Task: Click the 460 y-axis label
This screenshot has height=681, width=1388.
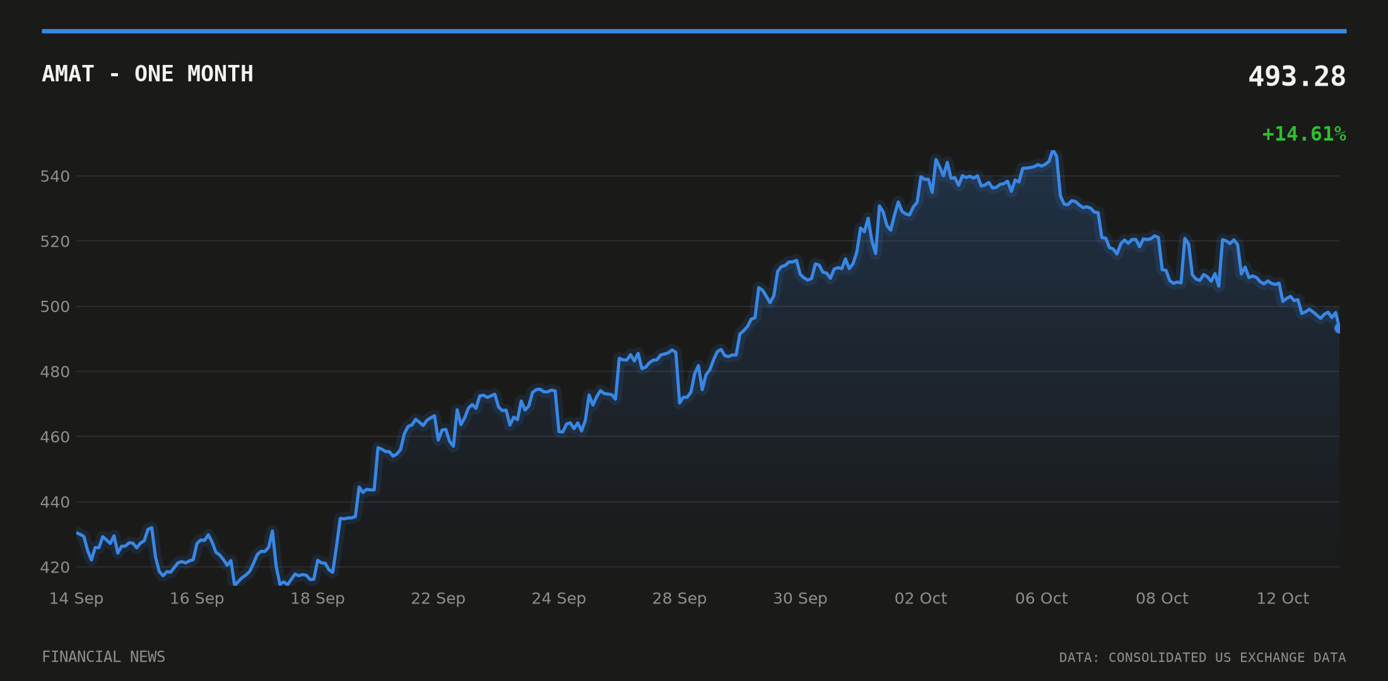Action: (55, 437)
